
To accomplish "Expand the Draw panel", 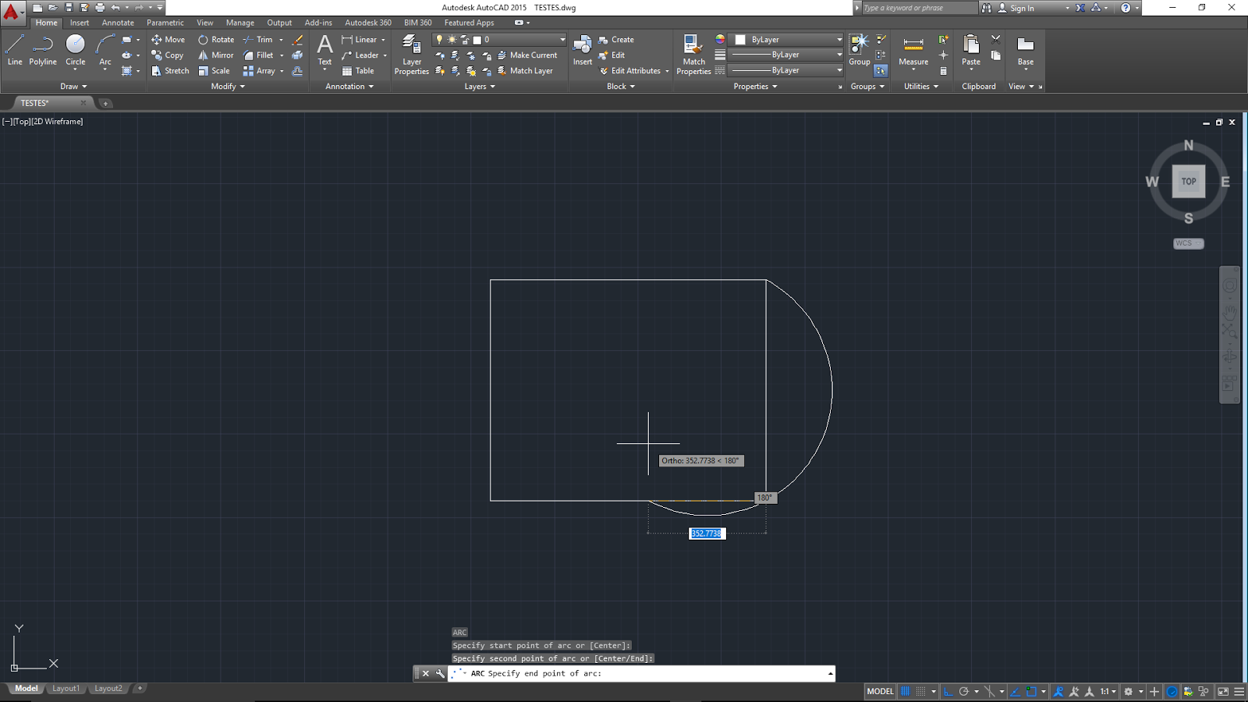I will (73, 86).
